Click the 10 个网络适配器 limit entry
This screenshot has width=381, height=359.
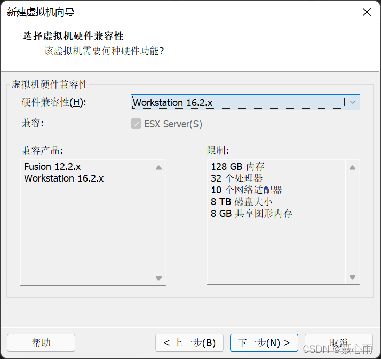247,190
